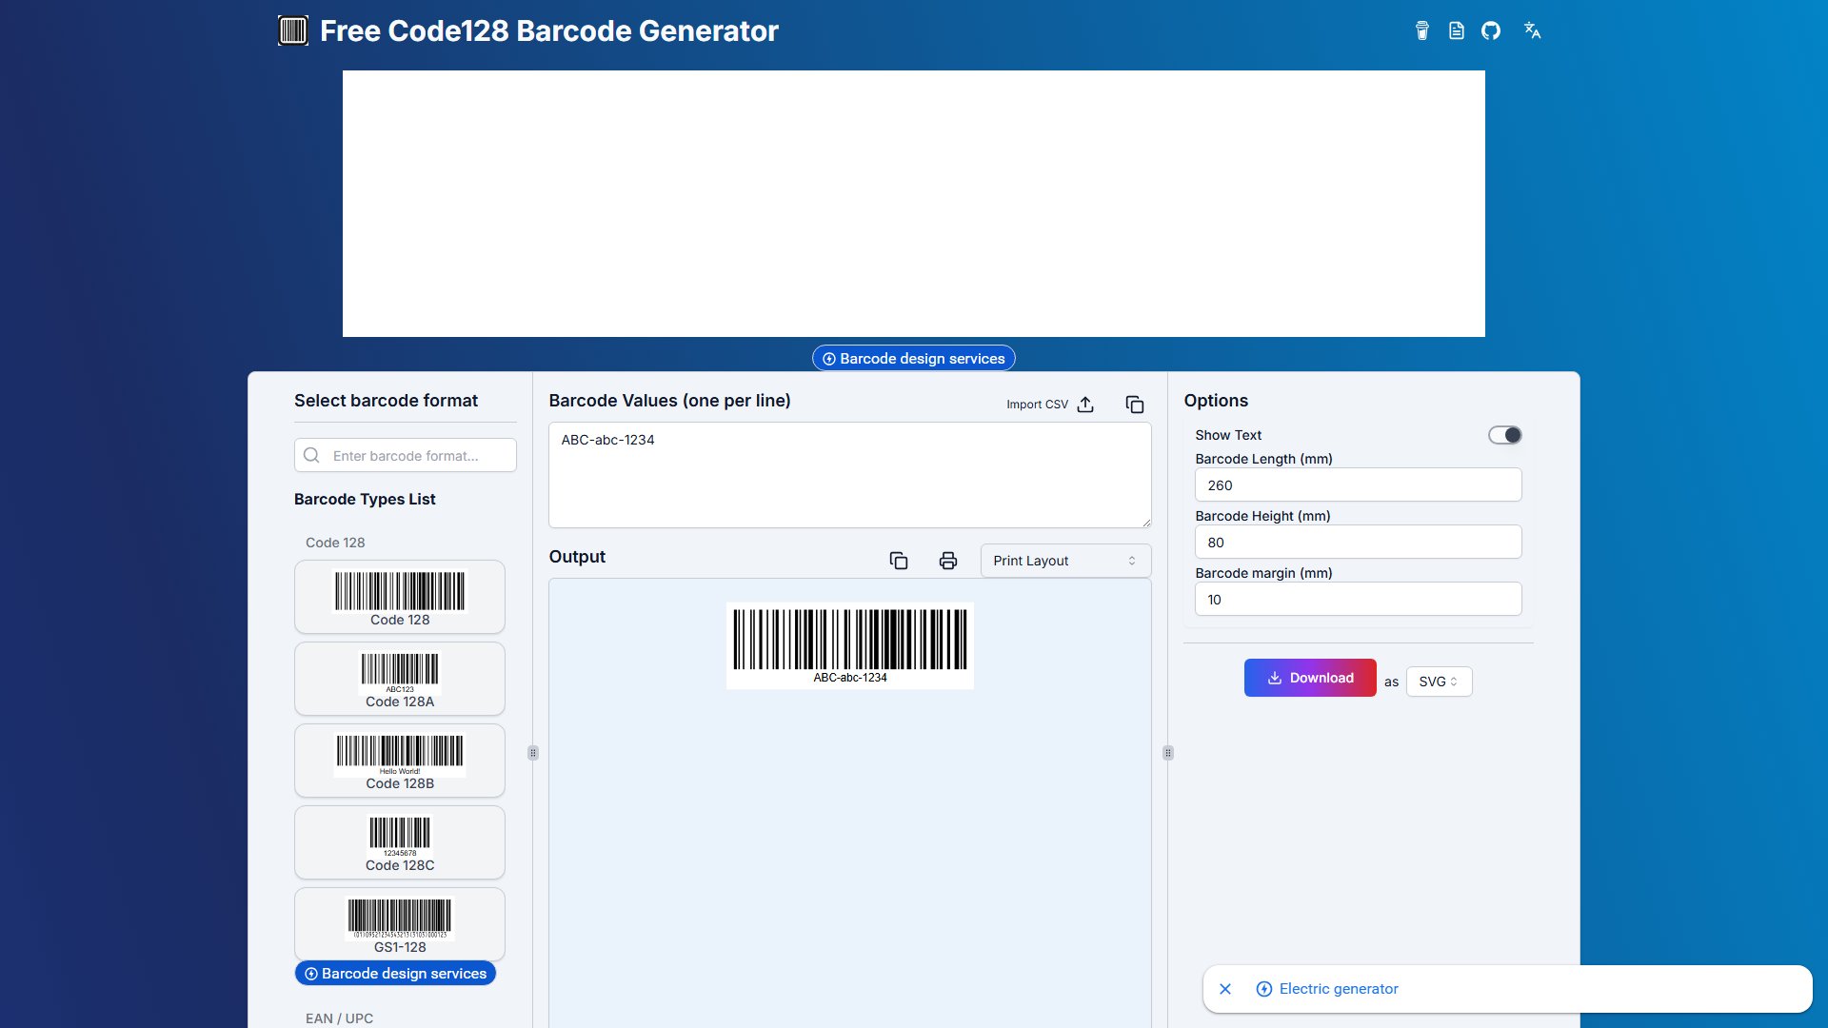Click the Barcode Height field
This screenshot has height=1028, width=1828.
(x=1359, y=542)
